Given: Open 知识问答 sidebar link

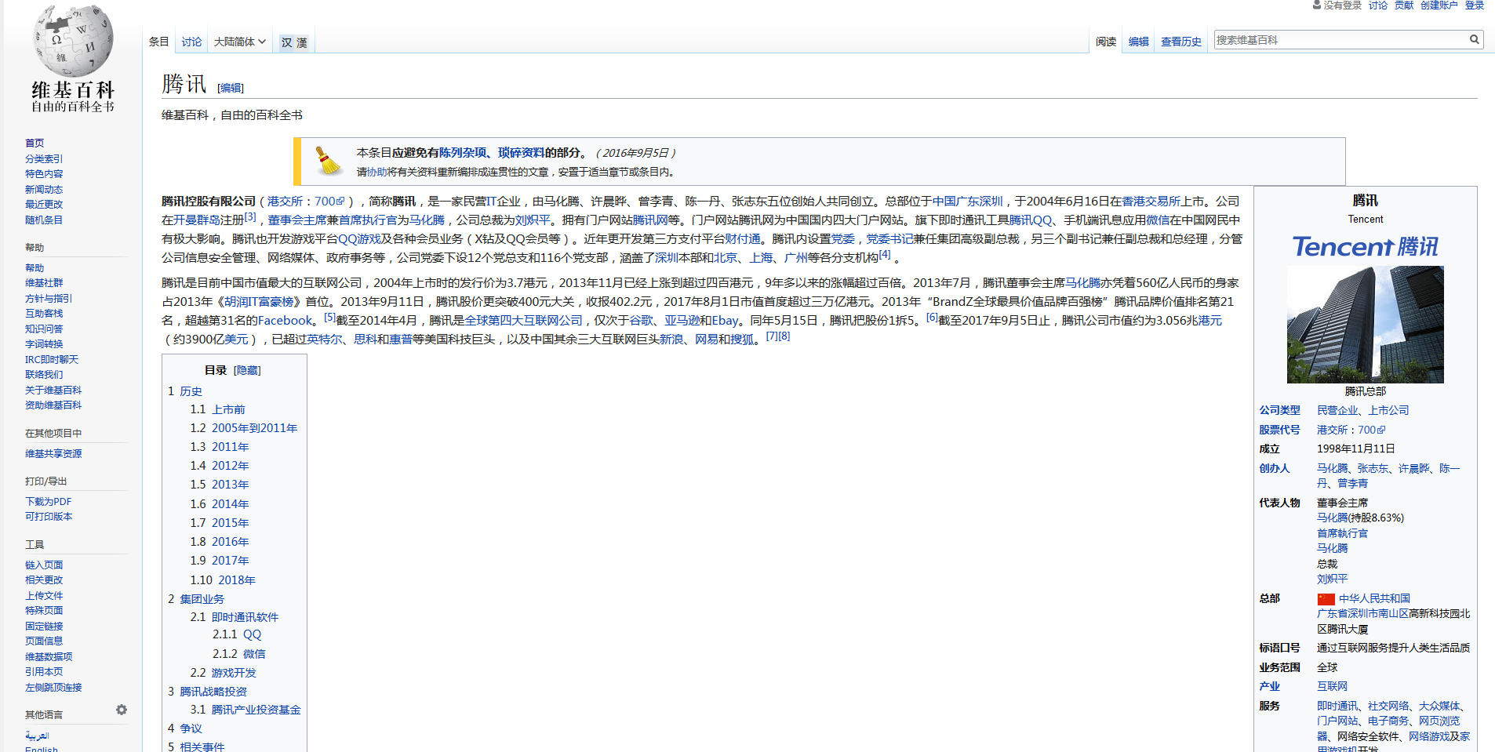Looking at the screenshot, I should pos(44,329).
